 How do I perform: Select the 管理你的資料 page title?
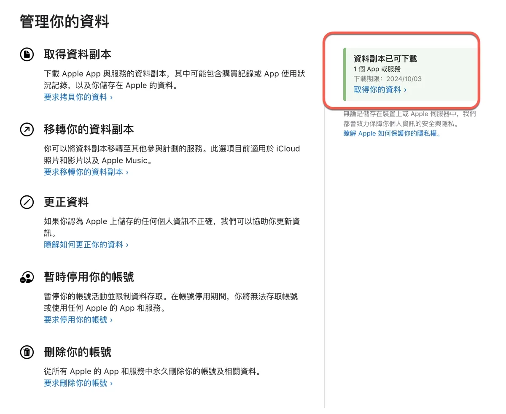65,22
